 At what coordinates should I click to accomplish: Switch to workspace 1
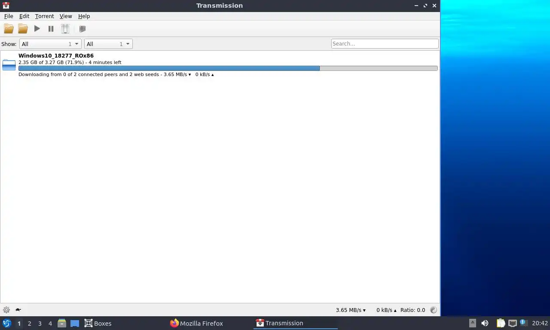coord(19,324)
